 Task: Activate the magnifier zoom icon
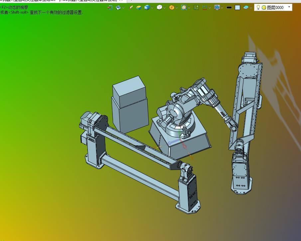(184, 8)
